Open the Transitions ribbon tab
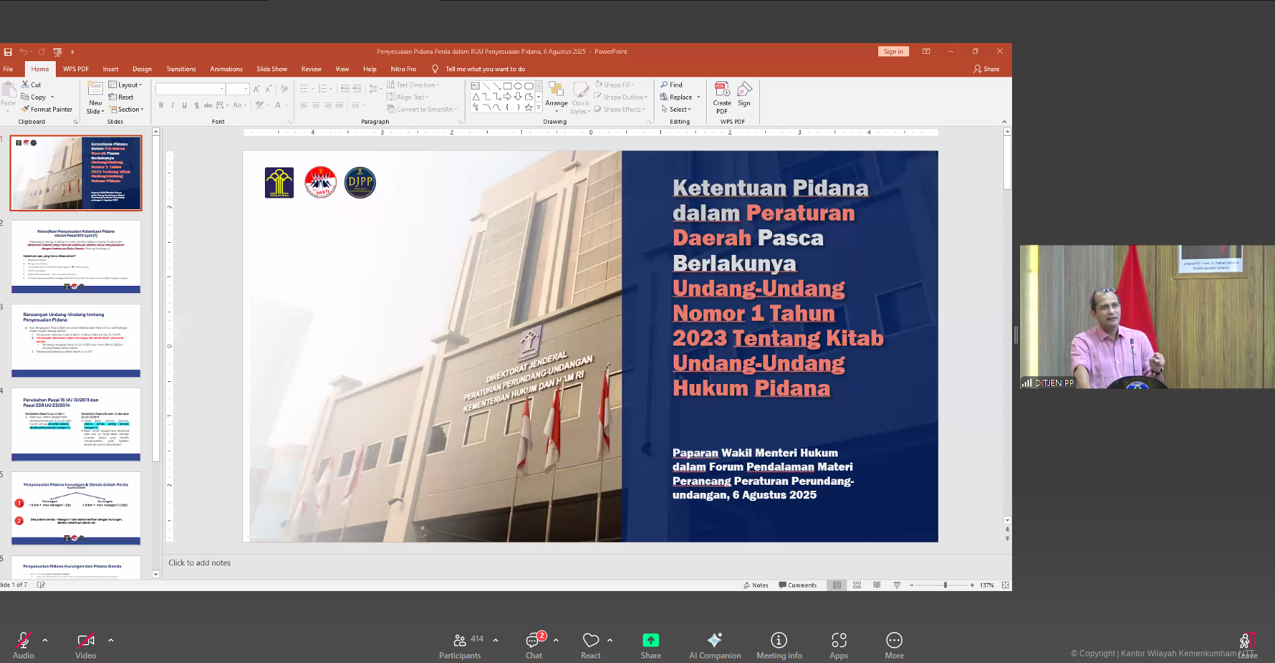 [x=181, y=69]
